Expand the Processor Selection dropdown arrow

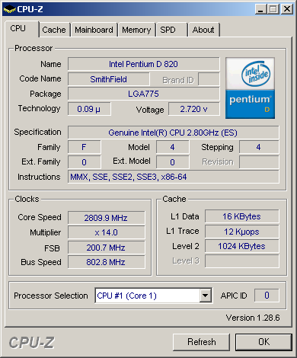205,296
